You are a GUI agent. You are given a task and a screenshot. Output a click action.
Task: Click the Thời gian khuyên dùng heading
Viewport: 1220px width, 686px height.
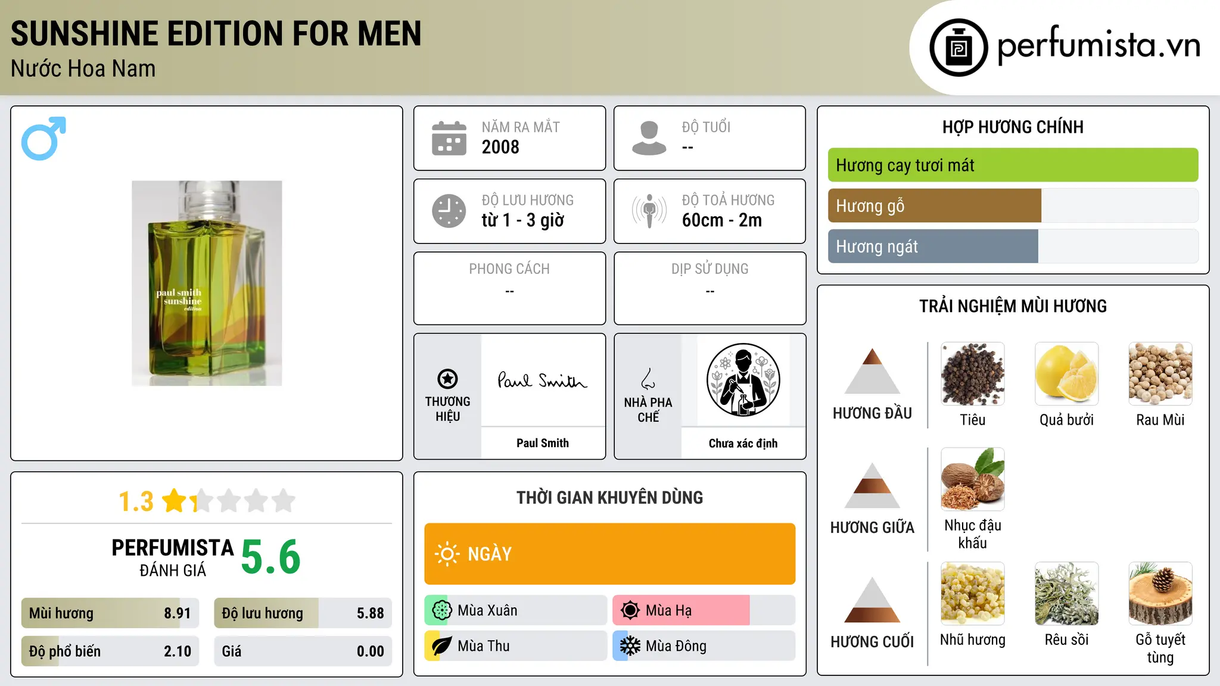point(609,498)
